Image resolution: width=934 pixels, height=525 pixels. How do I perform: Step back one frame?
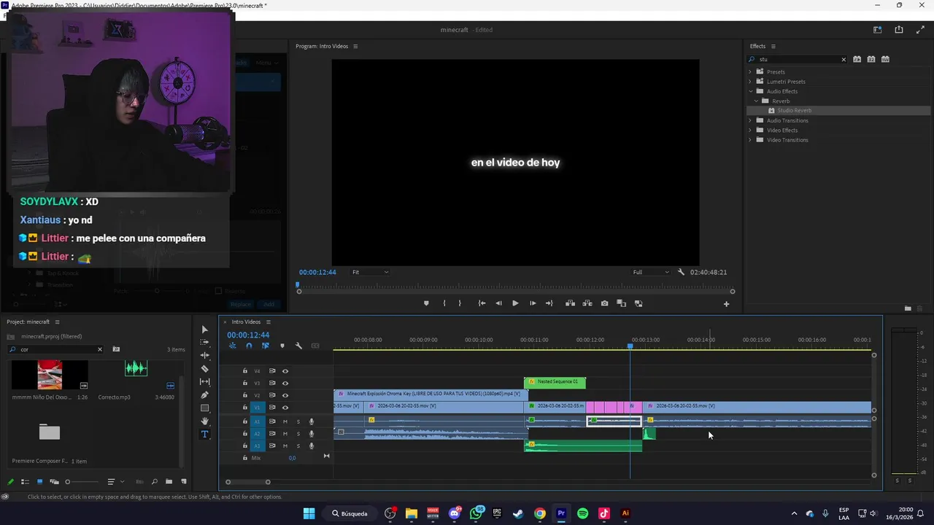(498, 303)
